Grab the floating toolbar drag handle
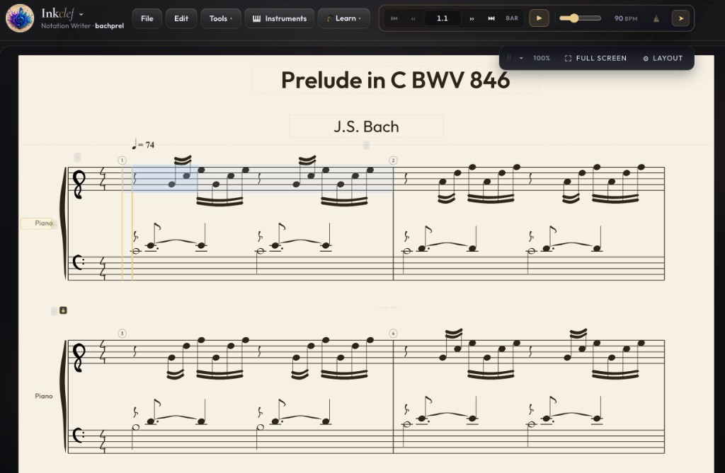Image resolution: width=725 pixels, height=473 pixels. click(x=508, y=58)
